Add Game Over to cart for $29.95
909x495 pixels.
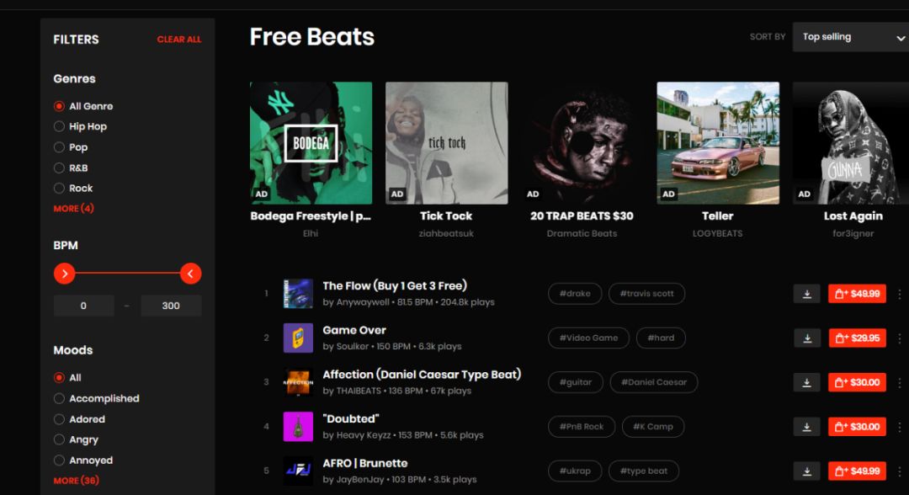[x=857, y=338]
